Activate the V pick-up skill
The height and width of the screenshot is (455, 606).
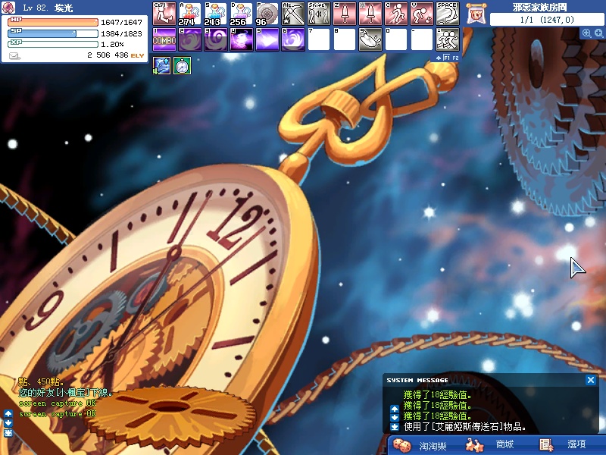(x=422, y=14)
